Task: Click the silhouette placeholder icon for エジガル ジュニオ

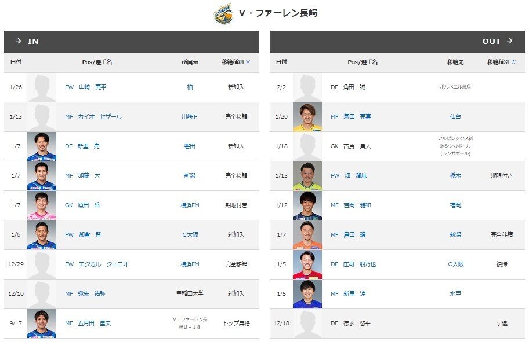Action: pos(41,264)
